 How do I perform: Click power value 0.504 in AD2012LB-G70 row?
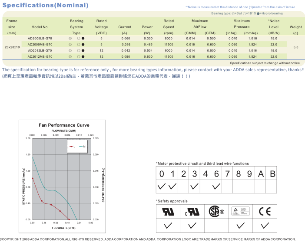click(x=148, y=50)
